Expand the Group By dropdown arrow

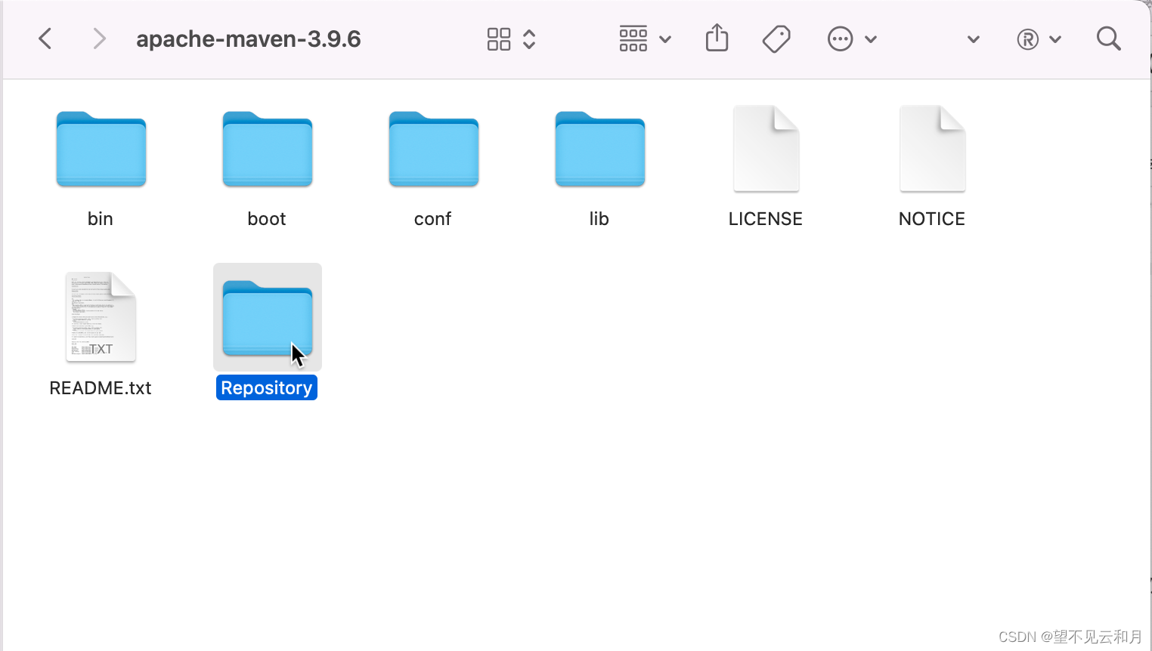click(665, 39)
